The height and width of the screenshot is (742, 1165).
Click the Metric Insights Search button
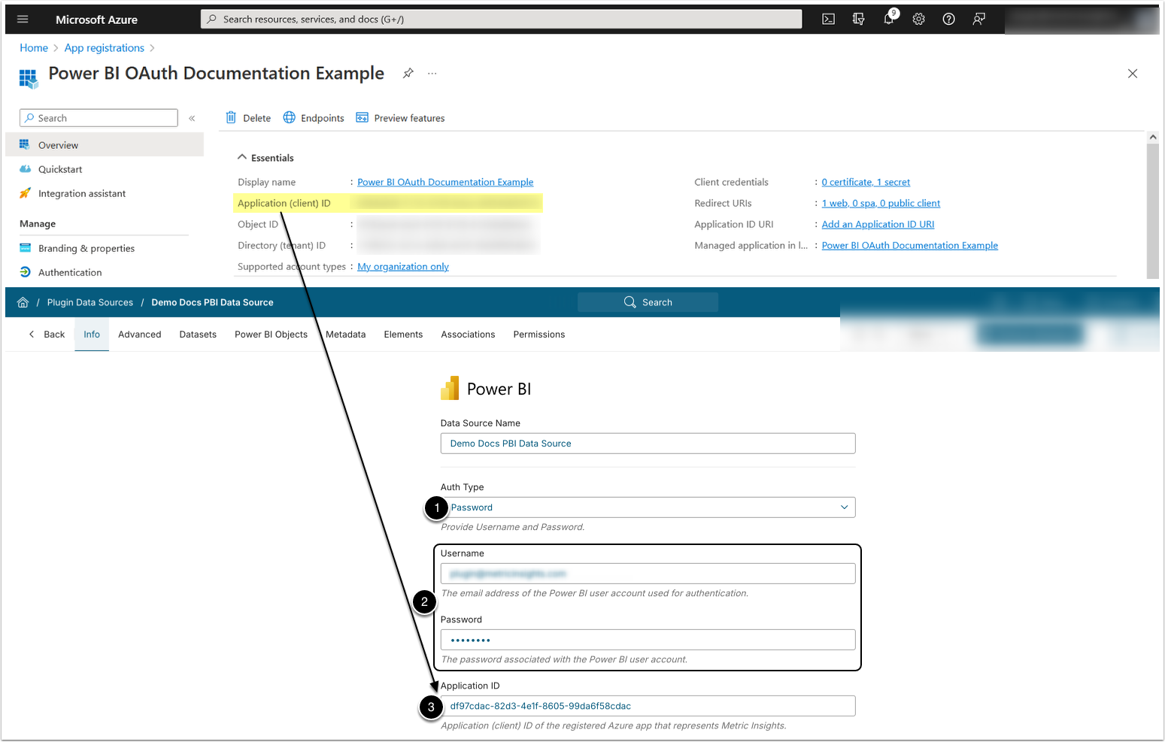click(648, 302)
